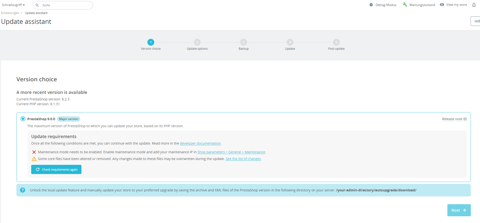Click the Next button

coord(459,210)
